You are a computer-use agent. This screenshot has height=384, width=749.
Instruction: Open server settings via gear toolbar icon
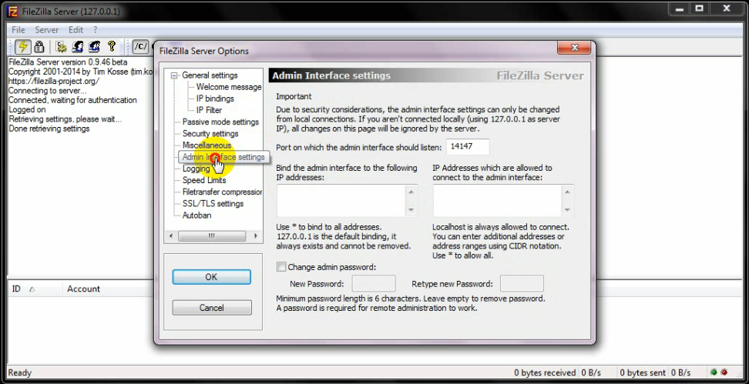tap(61, 46)
